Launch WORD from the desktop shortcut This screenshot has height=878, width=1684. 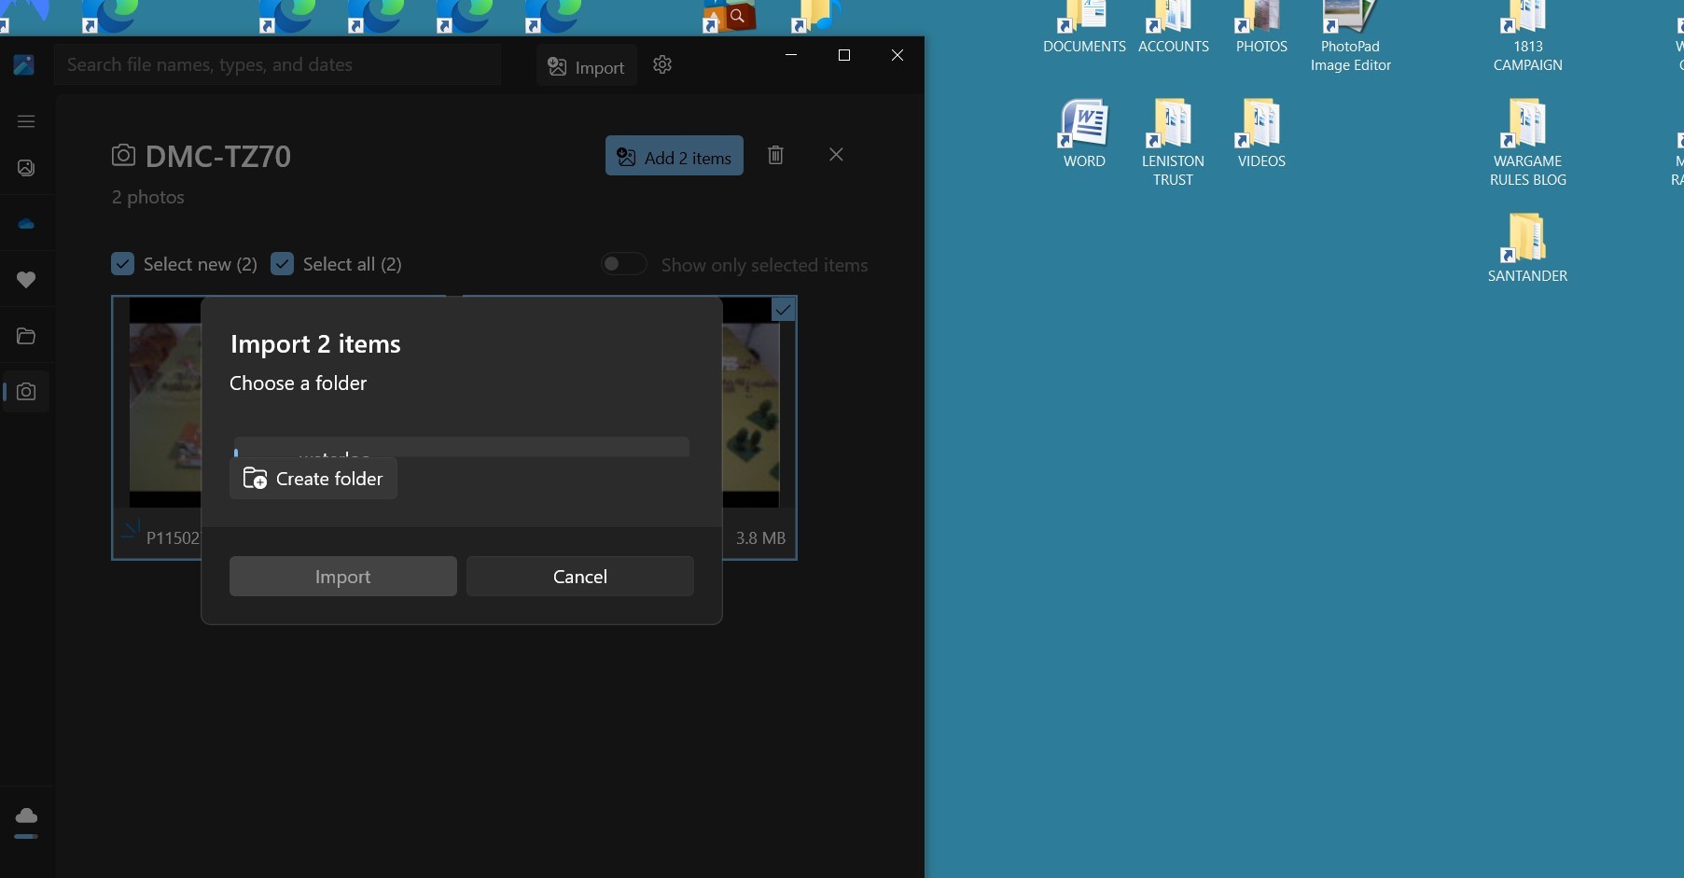click(1084, 133)
